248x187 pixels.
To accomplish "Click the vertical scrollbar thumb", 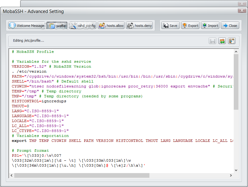I will [236, 82].
